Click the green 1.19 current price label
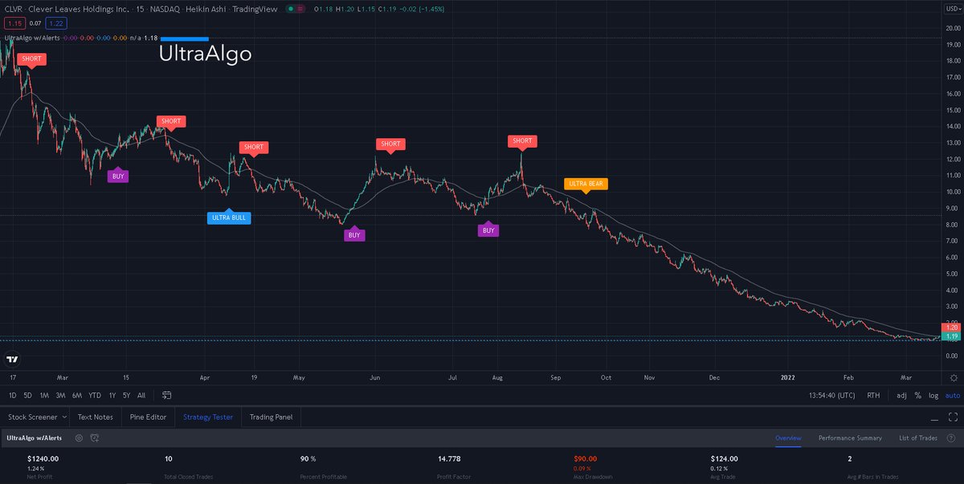The width and height of the screenshot is (964, 484). (x=952, y=336)
